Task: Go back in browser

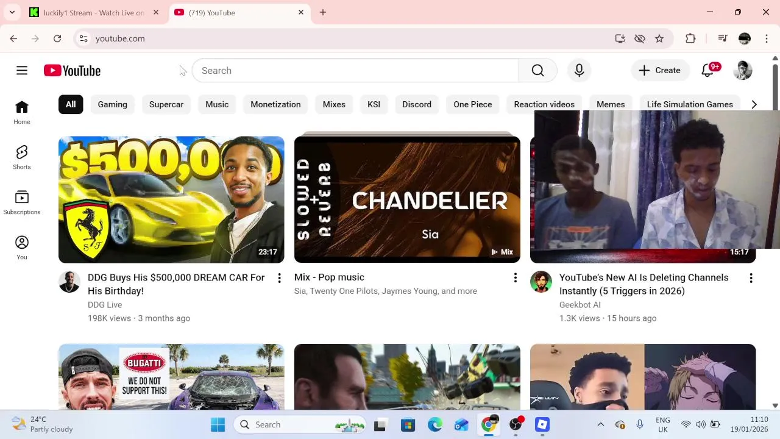Action: pos(13,38)
